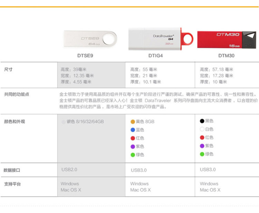Select the DTM30 product name
This screenshot has height=213, width=259.
tap(226, 55)
